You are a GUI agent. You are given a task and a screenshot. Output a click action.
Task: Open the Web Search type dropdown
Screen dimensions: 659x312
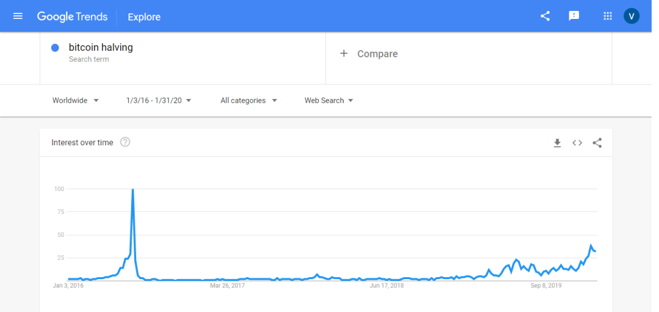(329, 101)
